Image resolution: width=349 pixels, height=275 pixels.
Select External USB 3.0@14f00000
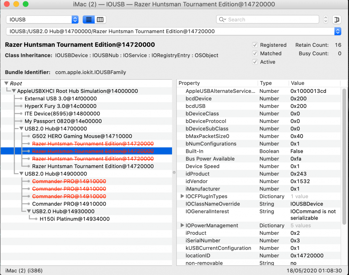pyautogui.click(x=60, y=98)
